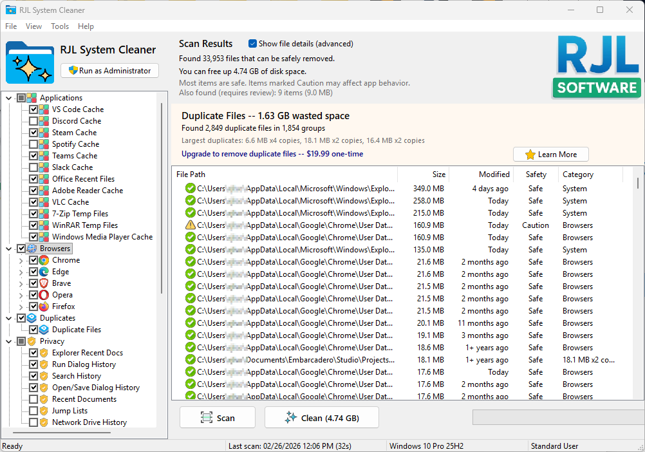This screenshot has width=645, height=452.
Task: Enable Recent Documents cleanup
Action: tap(34, 399)
